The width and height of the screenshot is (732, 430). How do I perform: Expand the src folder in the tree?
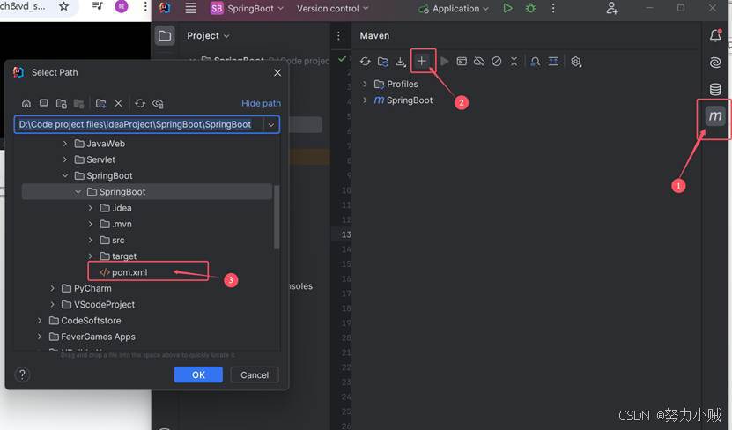[x=91, y=241]
